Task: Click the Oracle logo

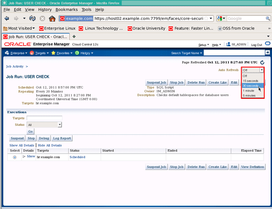Action: 18,44
